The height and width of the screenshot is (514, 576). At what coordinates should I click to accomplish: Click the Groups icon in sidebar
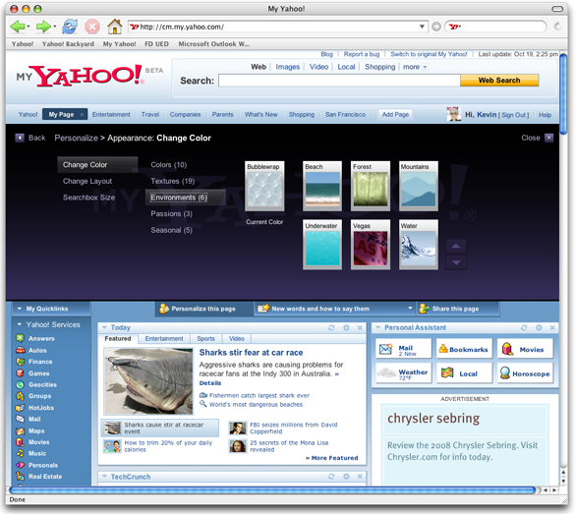(x=21, y=396)
